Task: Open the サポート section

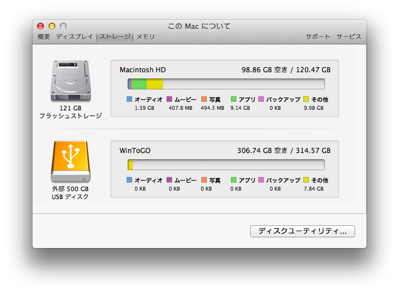Action: 318,37
